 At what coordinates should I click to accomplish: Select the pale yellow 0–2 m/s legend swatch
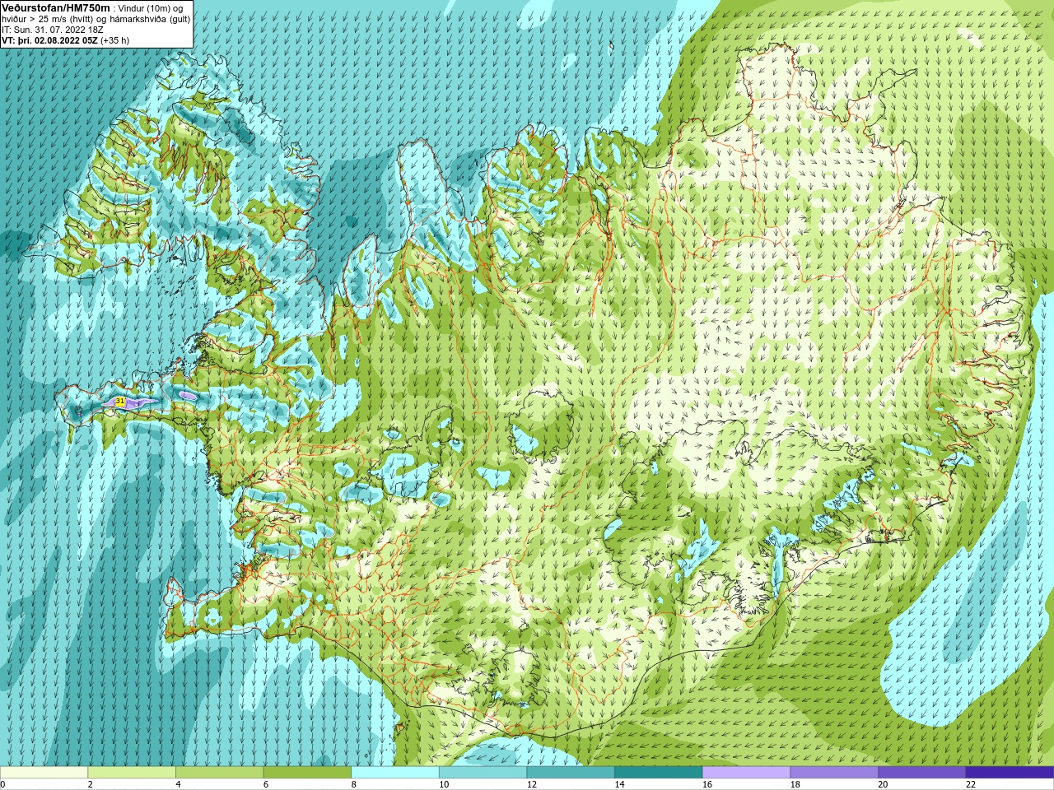pyautogui.click(x=44, y=773)
